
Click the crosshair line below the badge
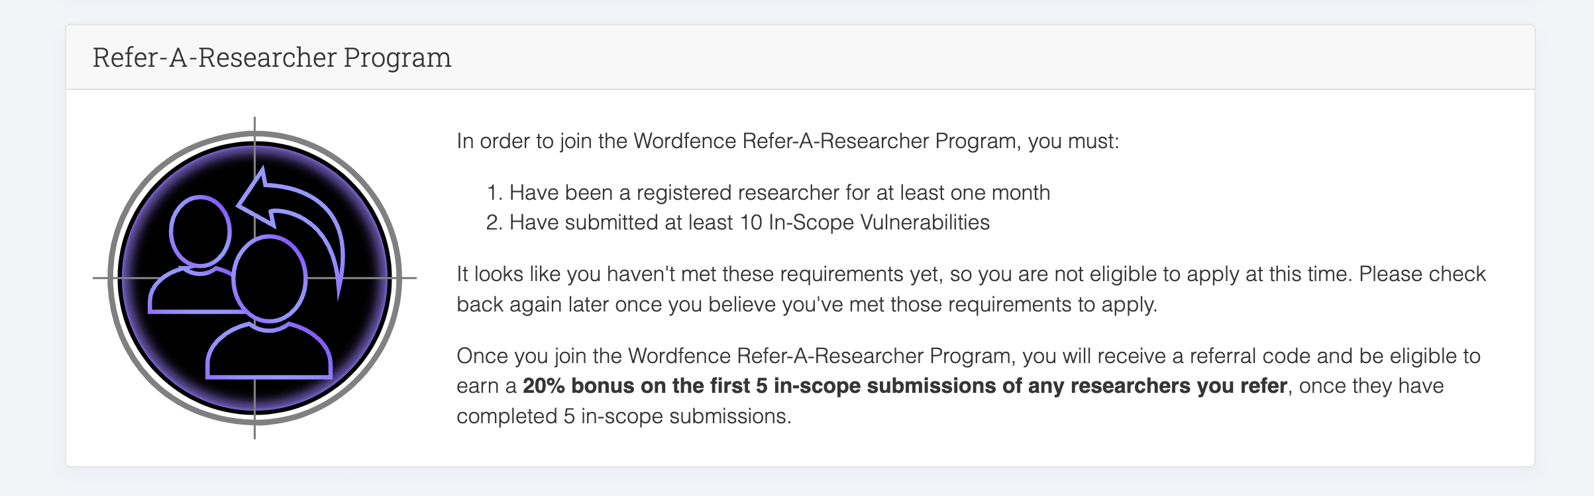[255, 431]
